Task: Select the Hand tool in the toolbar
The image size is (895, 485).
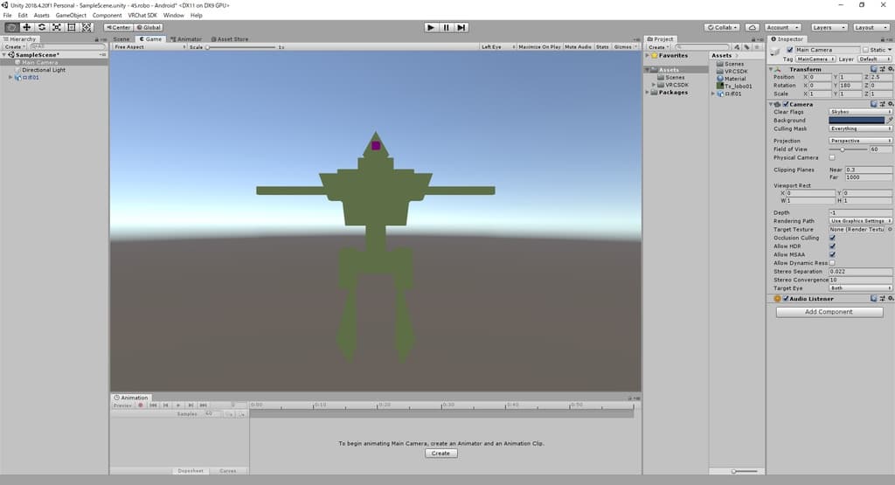Action: [10, 27]
